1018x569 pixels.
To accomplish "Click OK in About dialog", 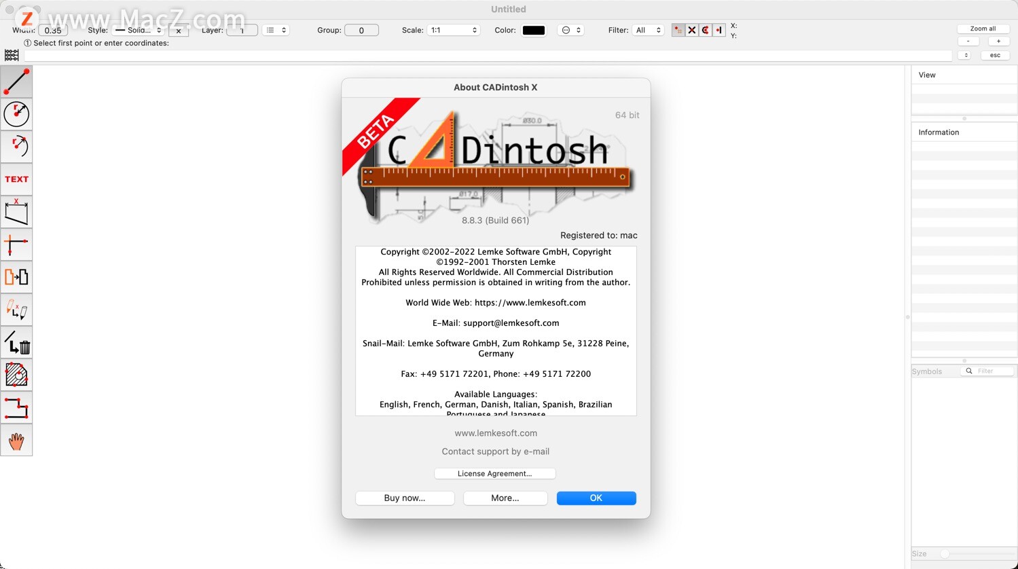I will 596,498.
